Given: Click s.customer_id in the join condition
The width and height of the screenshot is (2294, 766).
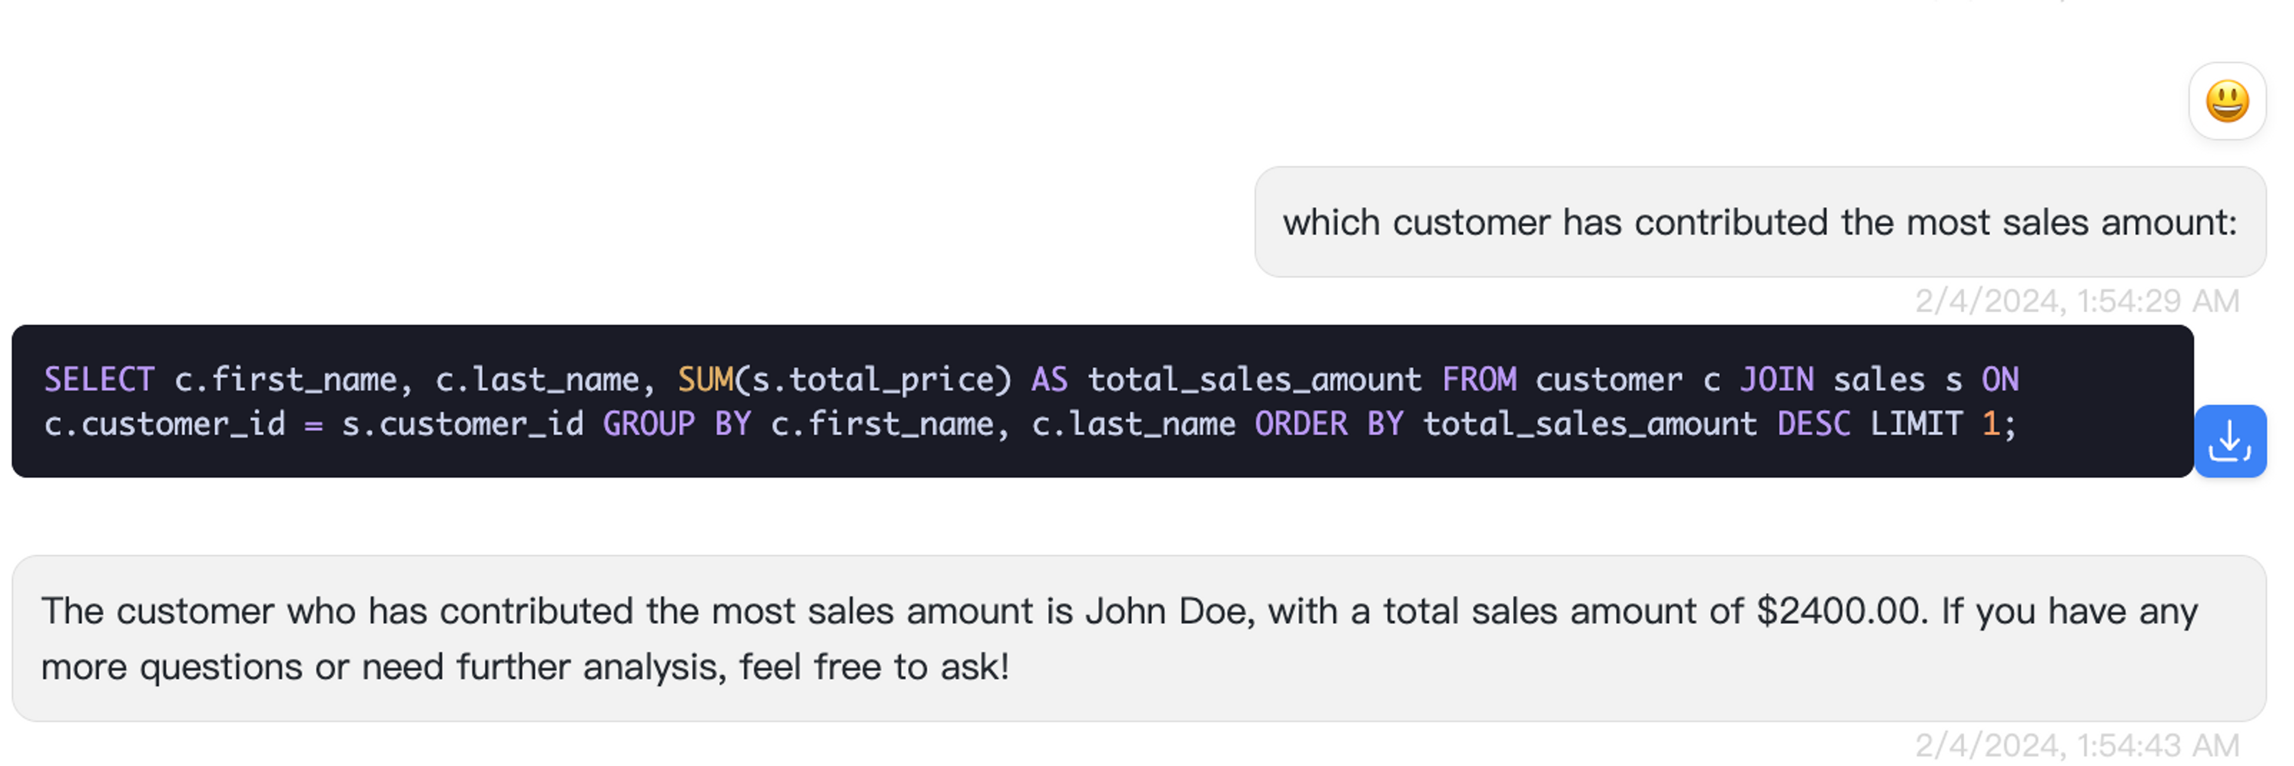Looking at the screenshot, I should (x=463, y=424).
